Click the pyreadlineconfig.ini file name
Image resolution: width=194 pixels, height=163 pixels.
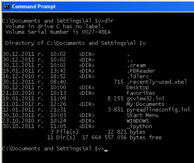pos(158,110)
